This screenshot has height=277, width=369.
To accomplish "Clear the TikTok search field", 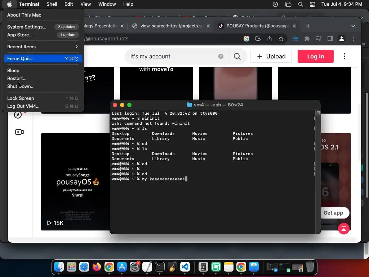I will [221, 56].
